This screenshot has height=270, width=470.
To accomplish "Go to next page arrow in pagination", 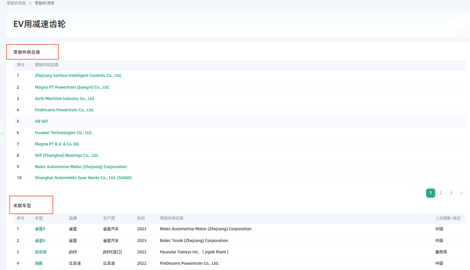I will tap(461, 193).
